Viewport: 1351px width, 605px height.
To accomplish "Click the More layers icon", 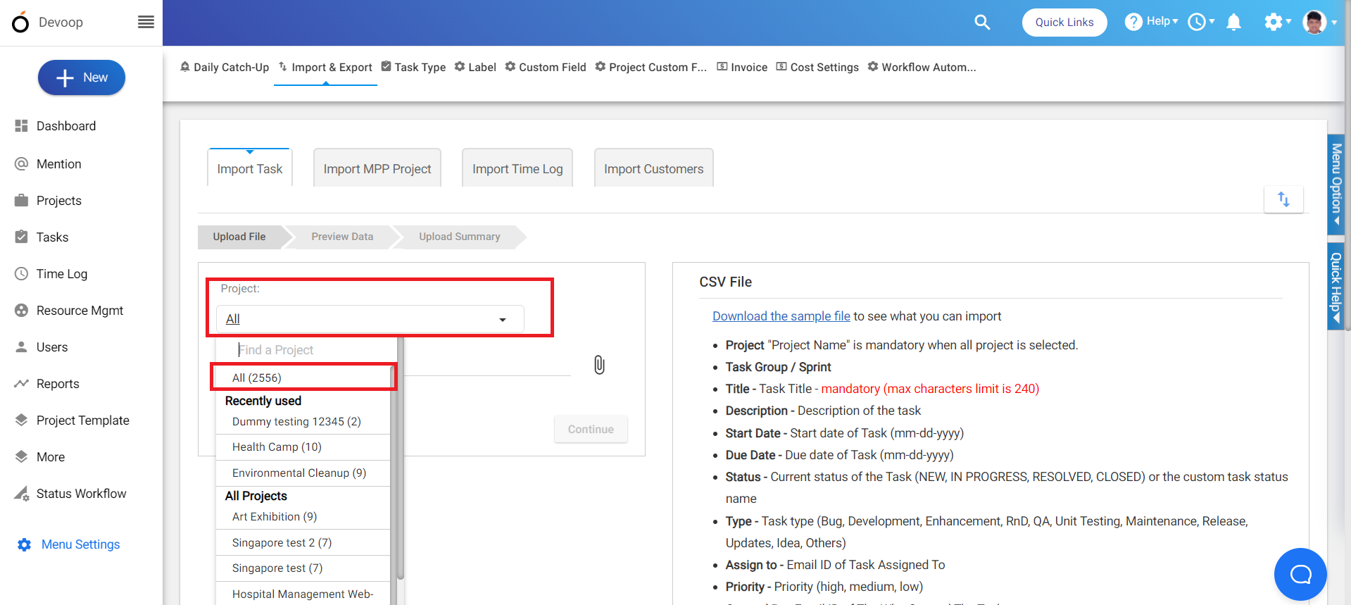I will tap(21, 456).
